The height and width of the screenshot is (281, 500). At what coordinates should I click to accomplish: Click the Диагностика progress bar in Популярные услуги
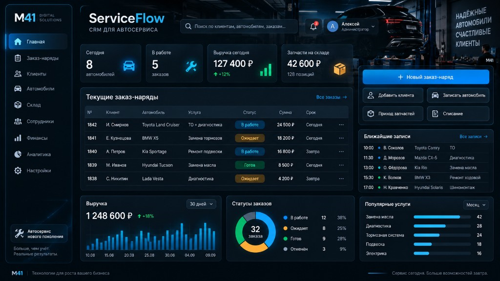coord(442,226)
